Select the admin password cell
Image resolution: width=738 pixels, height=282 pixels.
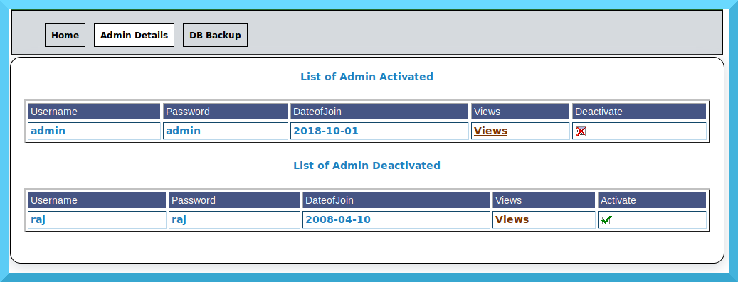(226, 131)
